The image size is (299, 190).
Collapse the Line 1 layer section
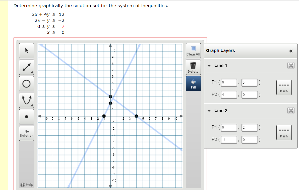click(x=209, y=65)
